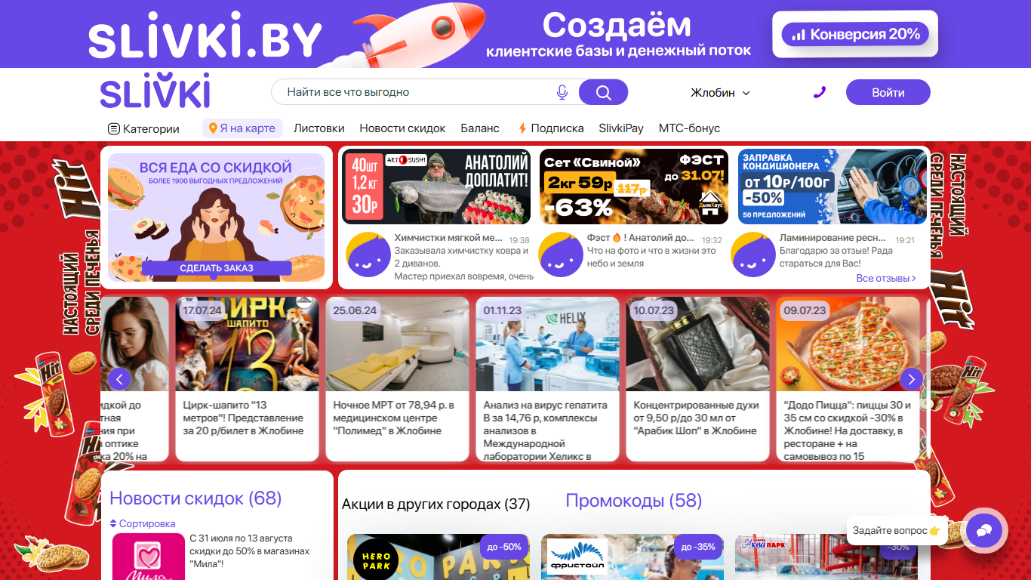
Task: Click the SLIVKI logo
Action: [155, 92]
